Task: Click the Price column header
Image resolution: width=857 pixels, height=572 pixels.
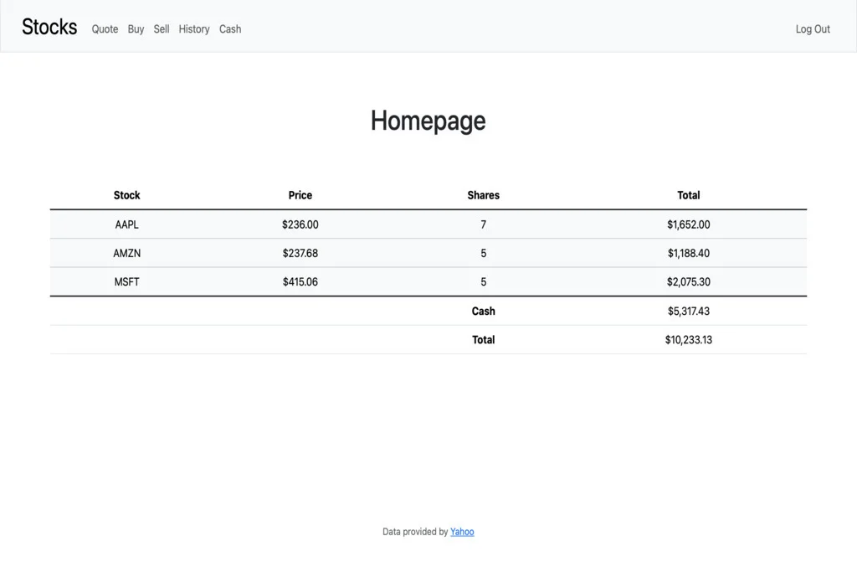Action: pyautogui.click(x=300, y=195)
